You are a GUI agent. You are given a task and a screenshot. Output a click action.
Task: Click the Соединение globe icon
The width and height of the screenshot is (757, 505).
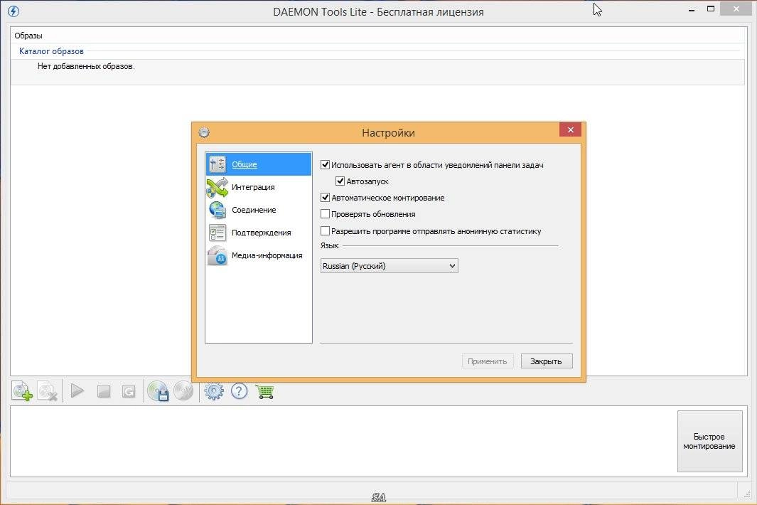[x=218, y=211]
